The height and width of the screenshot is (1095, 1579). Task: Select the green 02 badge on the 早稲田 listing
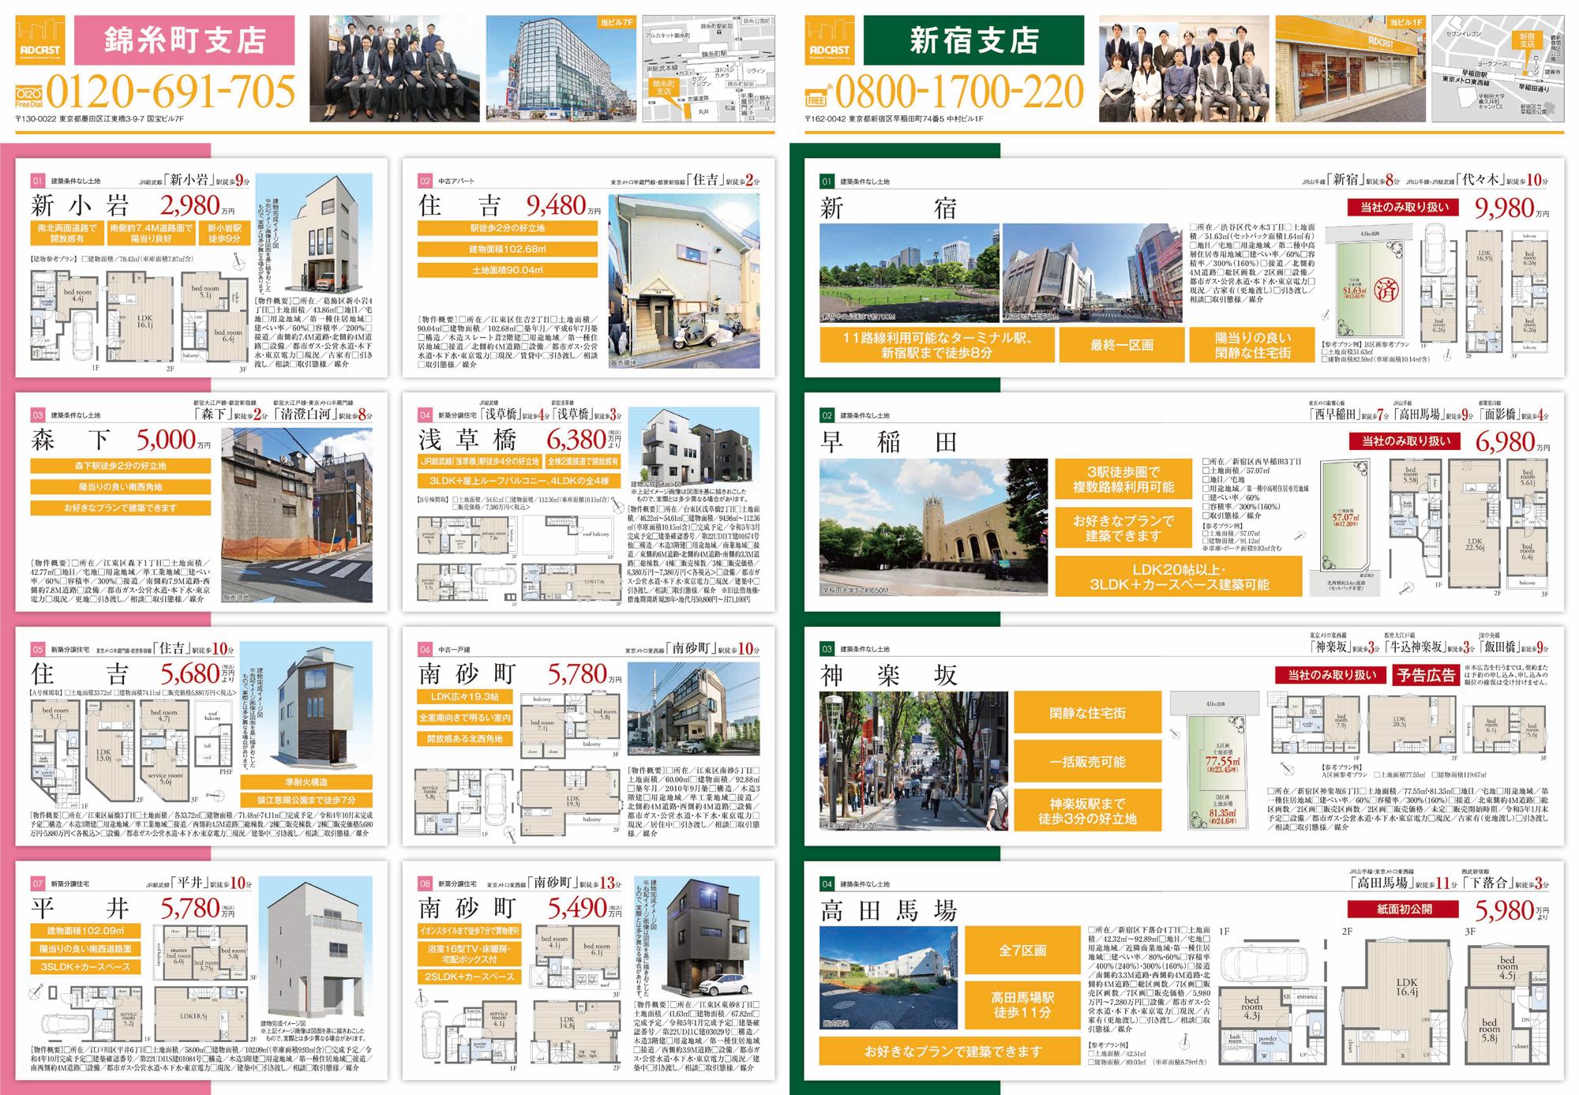click(827, 415)
